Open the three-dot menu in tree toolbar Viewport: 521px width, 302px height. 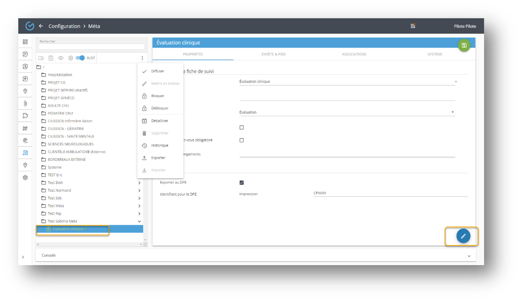[x=142, y=58]
